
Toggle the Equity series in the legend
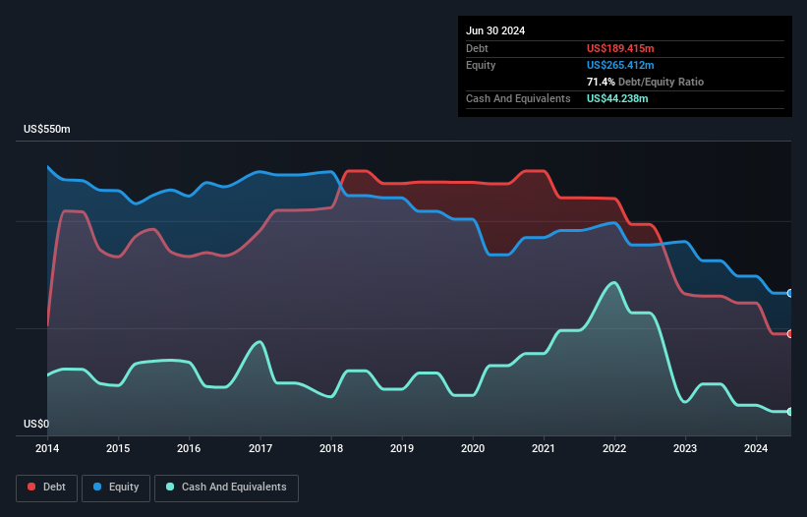pos(116,488)
